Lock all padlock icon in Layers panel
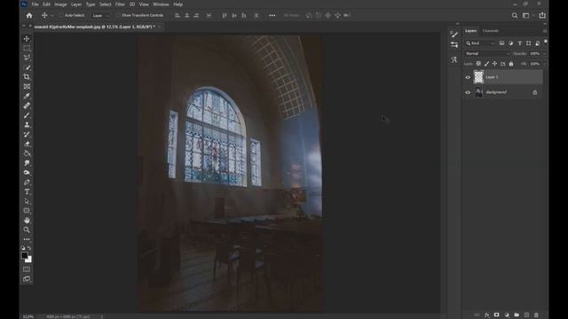 pyautogui.click(x=511, y=64)
